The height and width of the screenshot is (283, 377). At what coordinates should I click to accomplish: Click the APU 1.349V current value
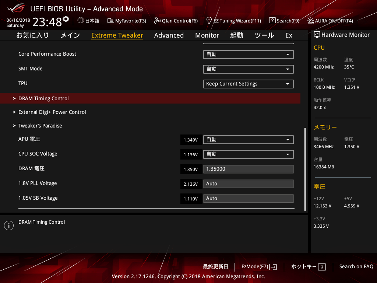(191, 140)
